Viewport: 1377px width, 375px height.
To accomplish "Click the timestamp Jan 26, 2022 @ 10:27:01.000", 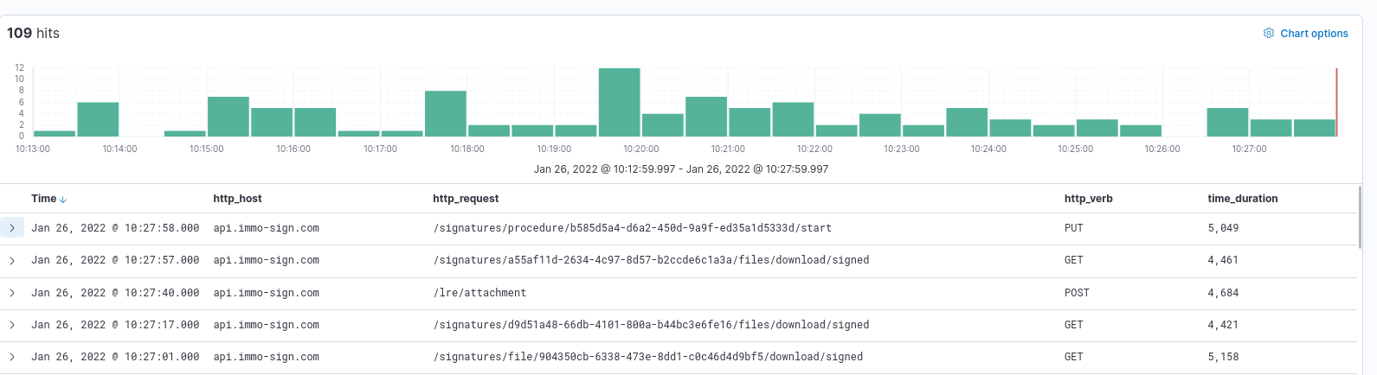I will 115,357.
